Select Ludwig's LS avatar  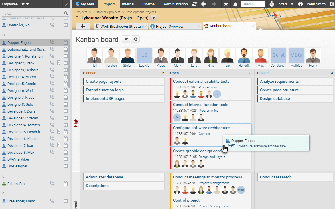[144, 55]
